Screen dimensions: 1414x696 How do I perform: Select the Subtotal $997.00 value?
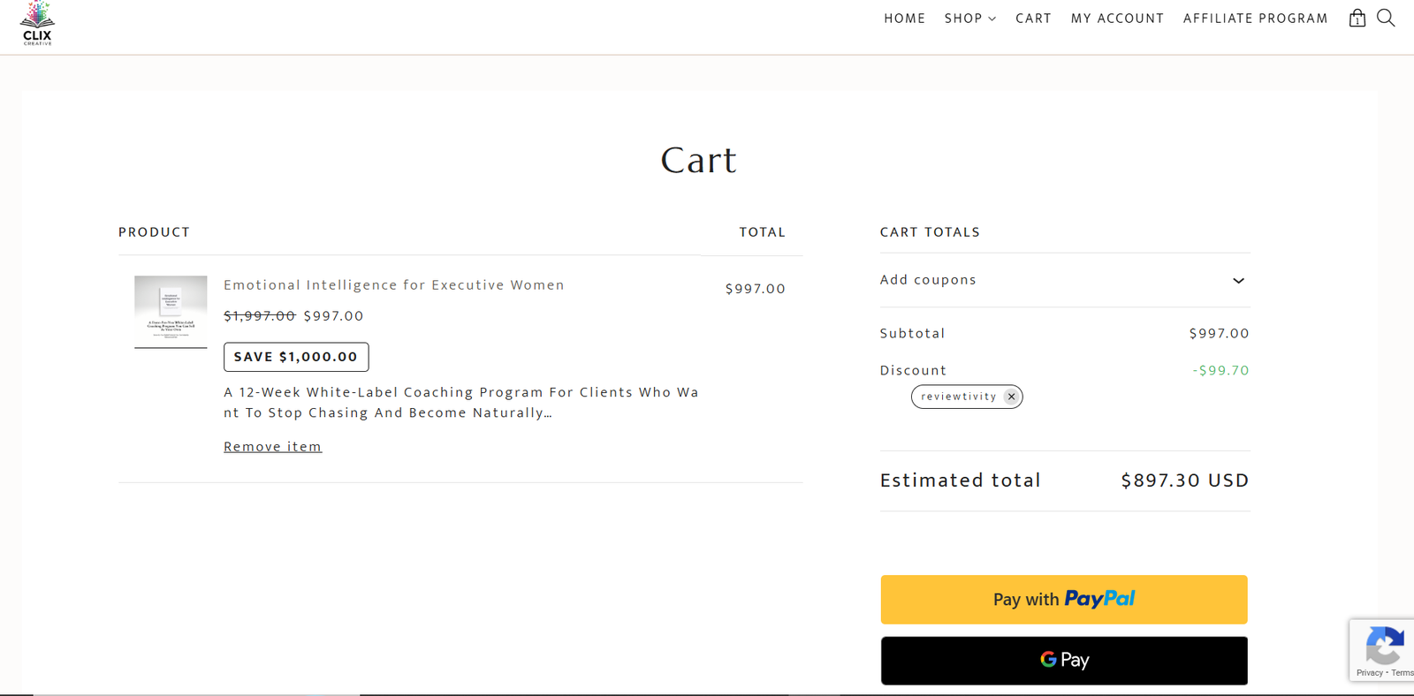click(1219, 333)
